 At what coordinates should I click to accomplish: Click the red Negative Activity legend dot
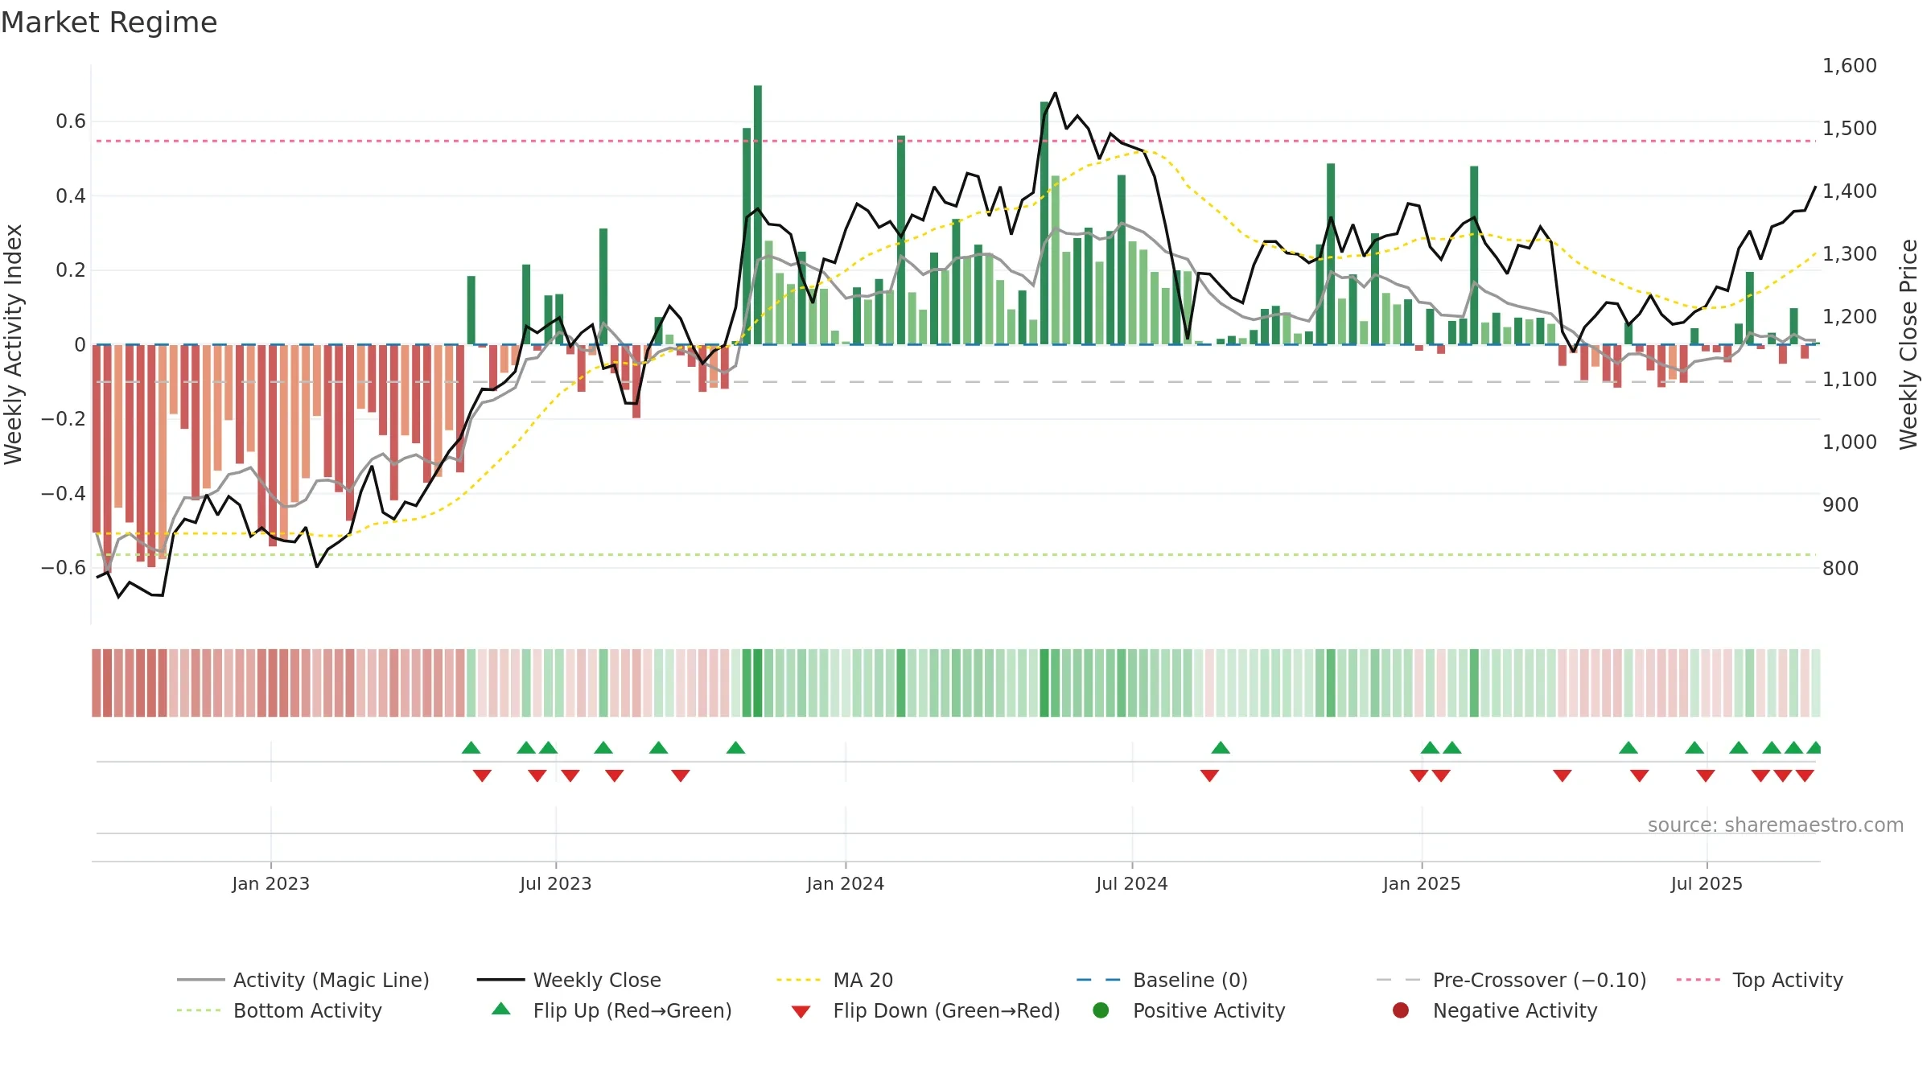tap(1401, 1010)
